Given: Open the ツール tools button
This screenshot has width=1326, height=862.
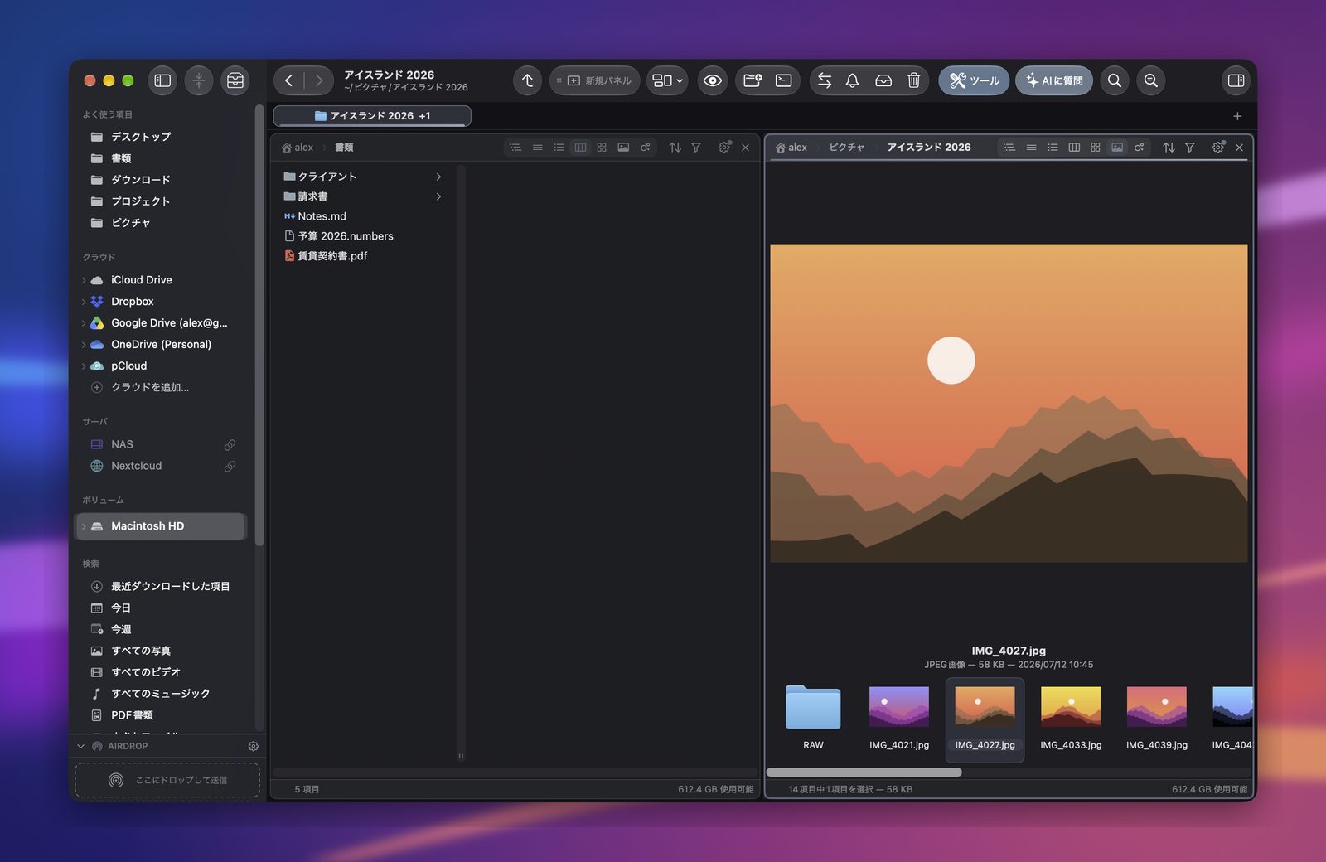Looking at the screenshot, I should [x=974, y=80].
